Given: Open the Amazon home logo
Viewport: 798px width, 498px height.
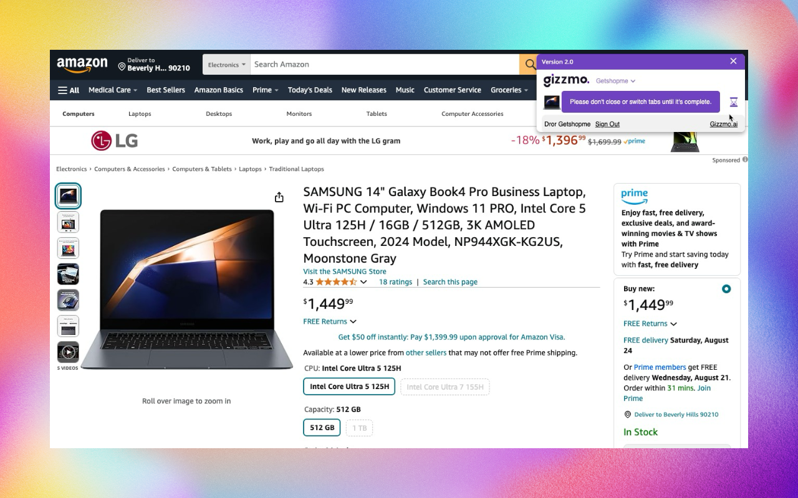Looking at the screenshot, I should coord(82,65).
